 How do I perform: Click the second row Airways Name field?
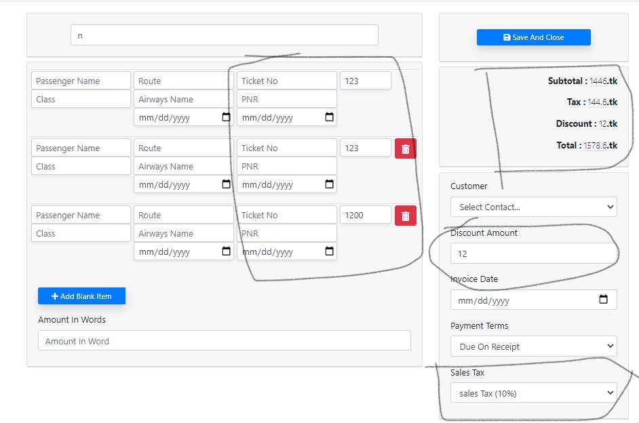click(183, 166)
